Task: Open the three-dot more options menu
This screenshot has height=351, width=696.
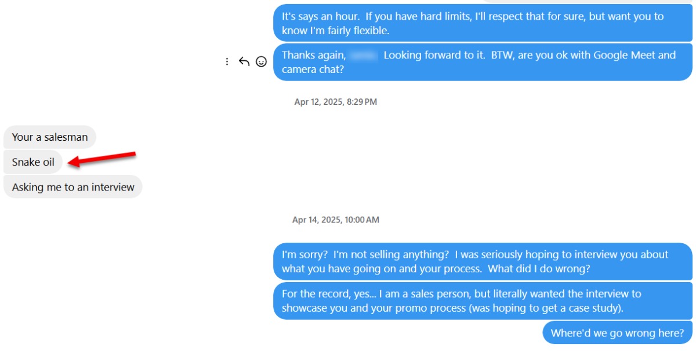Action: [227, 62]
